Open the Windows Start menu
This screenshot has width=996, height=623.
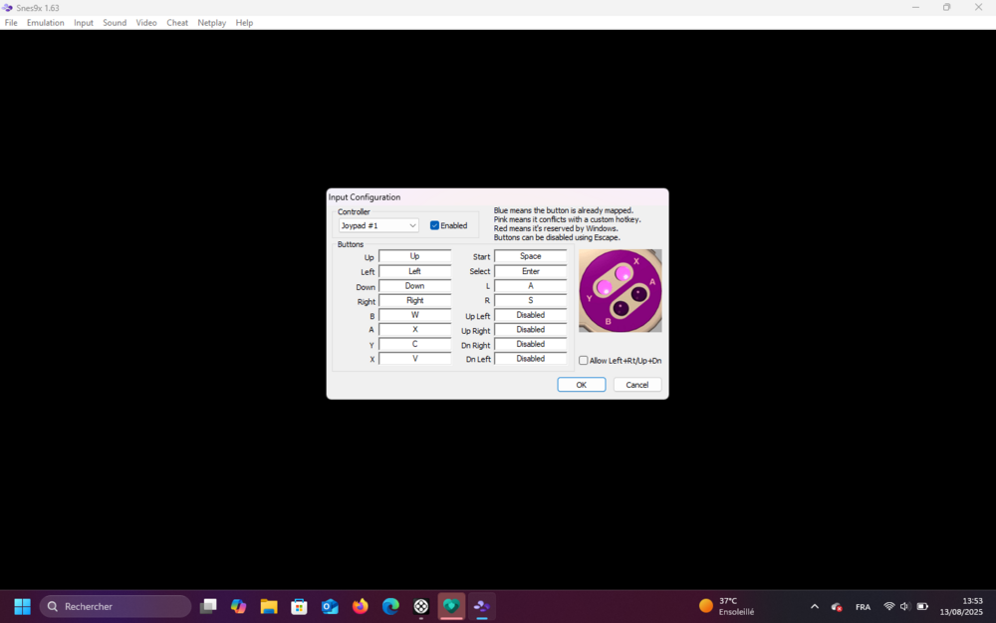(22, 606)
